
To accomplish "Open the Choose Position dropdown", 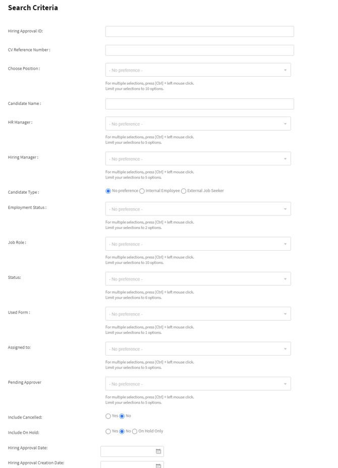I will pyautogui.click(x=198, y=70).
